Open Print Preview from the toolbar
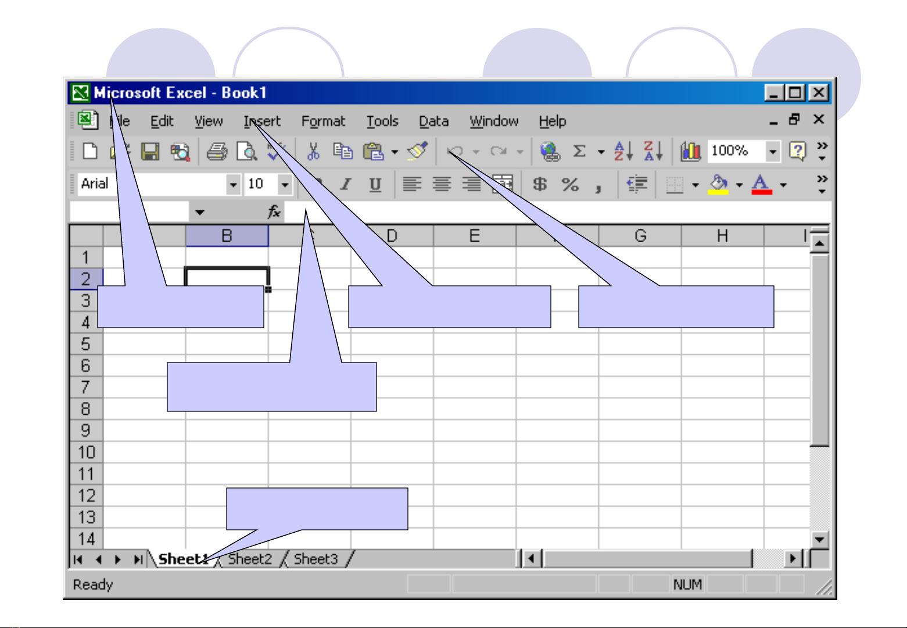 247,152
